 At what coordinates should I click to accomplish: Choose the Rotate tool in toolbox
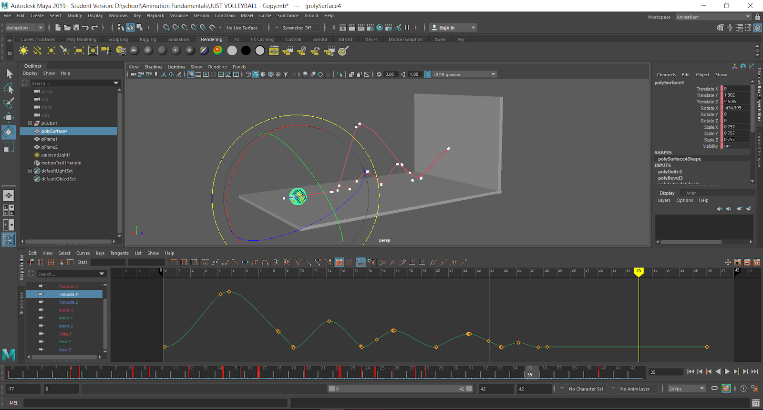(x=9, y=133)
